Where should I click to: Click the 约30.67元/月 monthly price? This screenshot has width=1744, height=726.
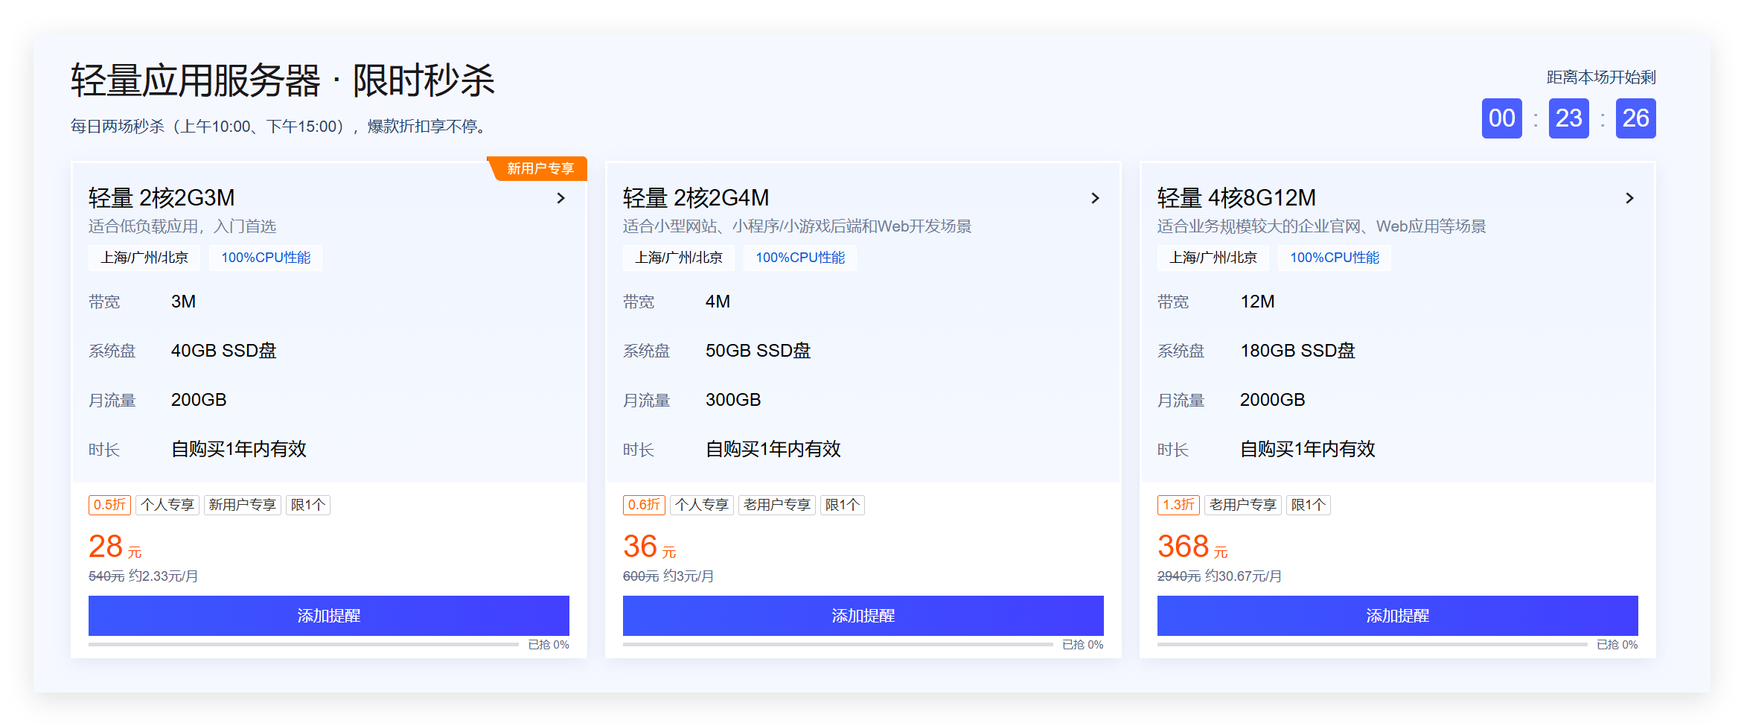[1244, 576]
